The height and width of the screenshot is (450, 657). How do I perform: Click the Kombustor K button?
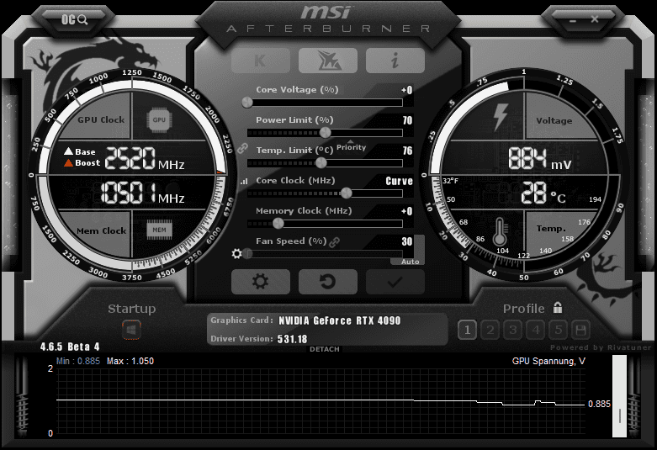[x=261, y=61]
